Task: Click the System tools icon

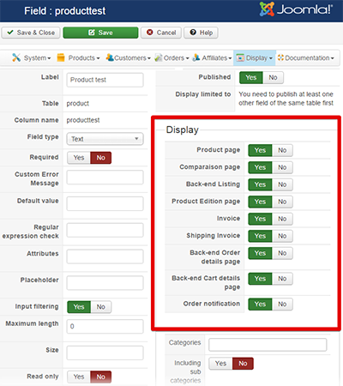Action: coord(16,57)
